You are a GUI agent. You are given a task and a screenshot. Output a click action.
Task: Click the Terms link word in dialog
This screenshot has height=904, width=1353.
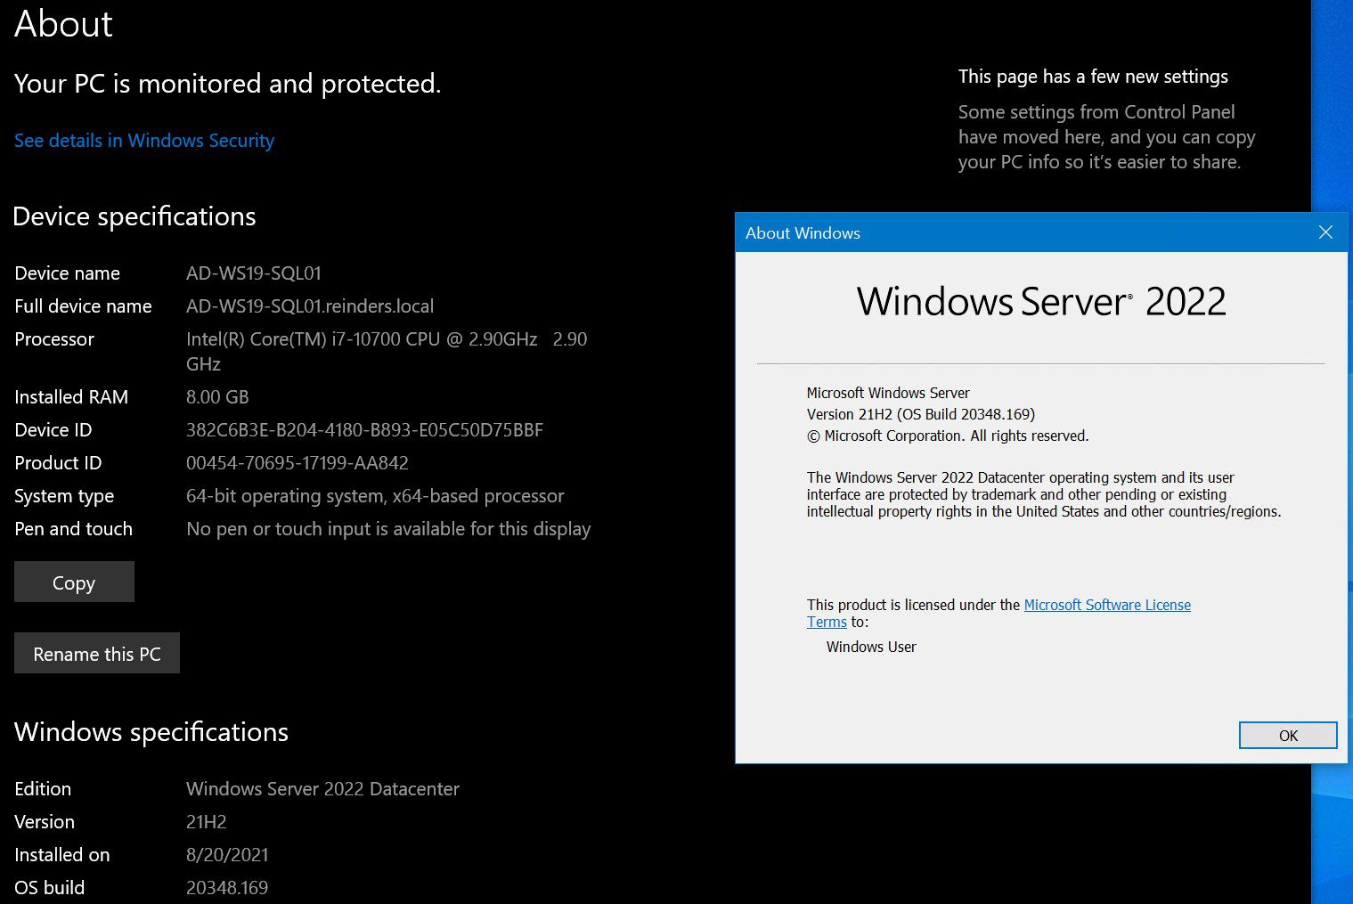click(827, 622)
